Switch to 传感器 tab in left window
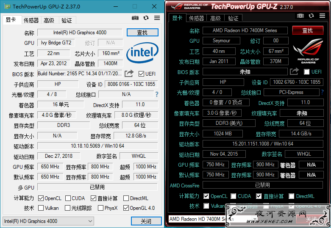 click(x=31, y=20)
